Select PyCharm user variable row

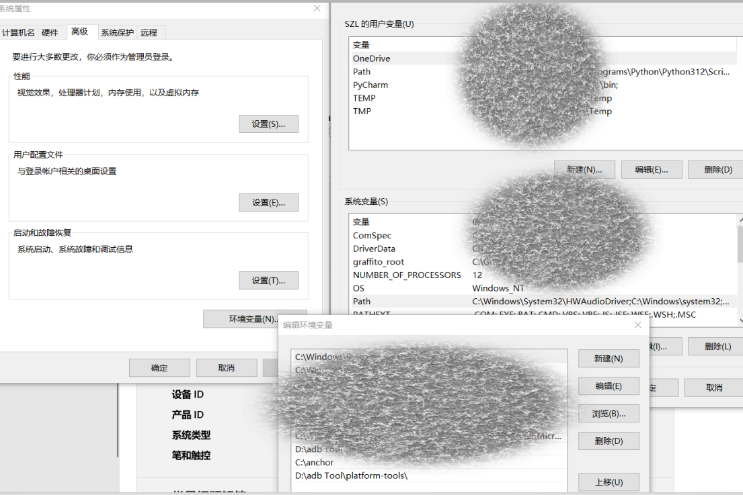point(545,85)
